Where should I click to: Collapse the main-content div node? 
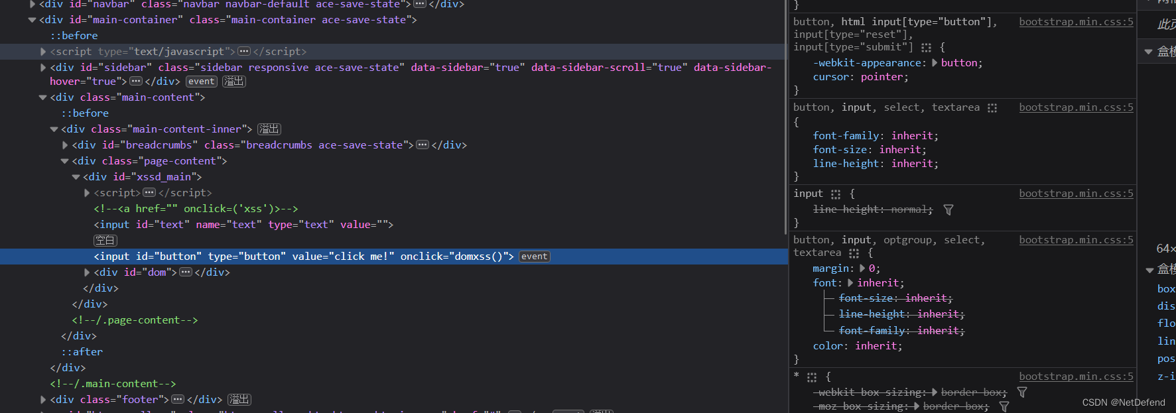43,97
